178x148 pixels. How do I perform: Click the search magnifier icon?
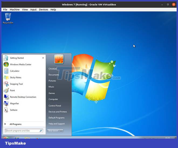pyautogui.click(x=41, y=131)
